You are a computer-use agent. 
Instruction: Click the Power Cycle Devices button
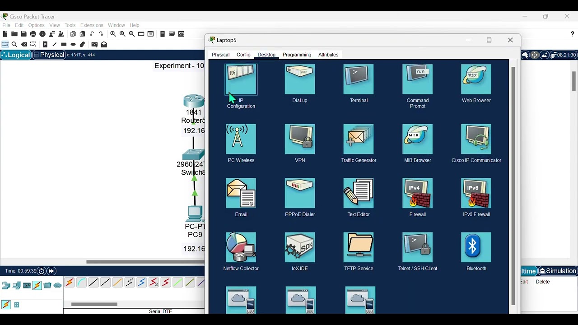42,271
